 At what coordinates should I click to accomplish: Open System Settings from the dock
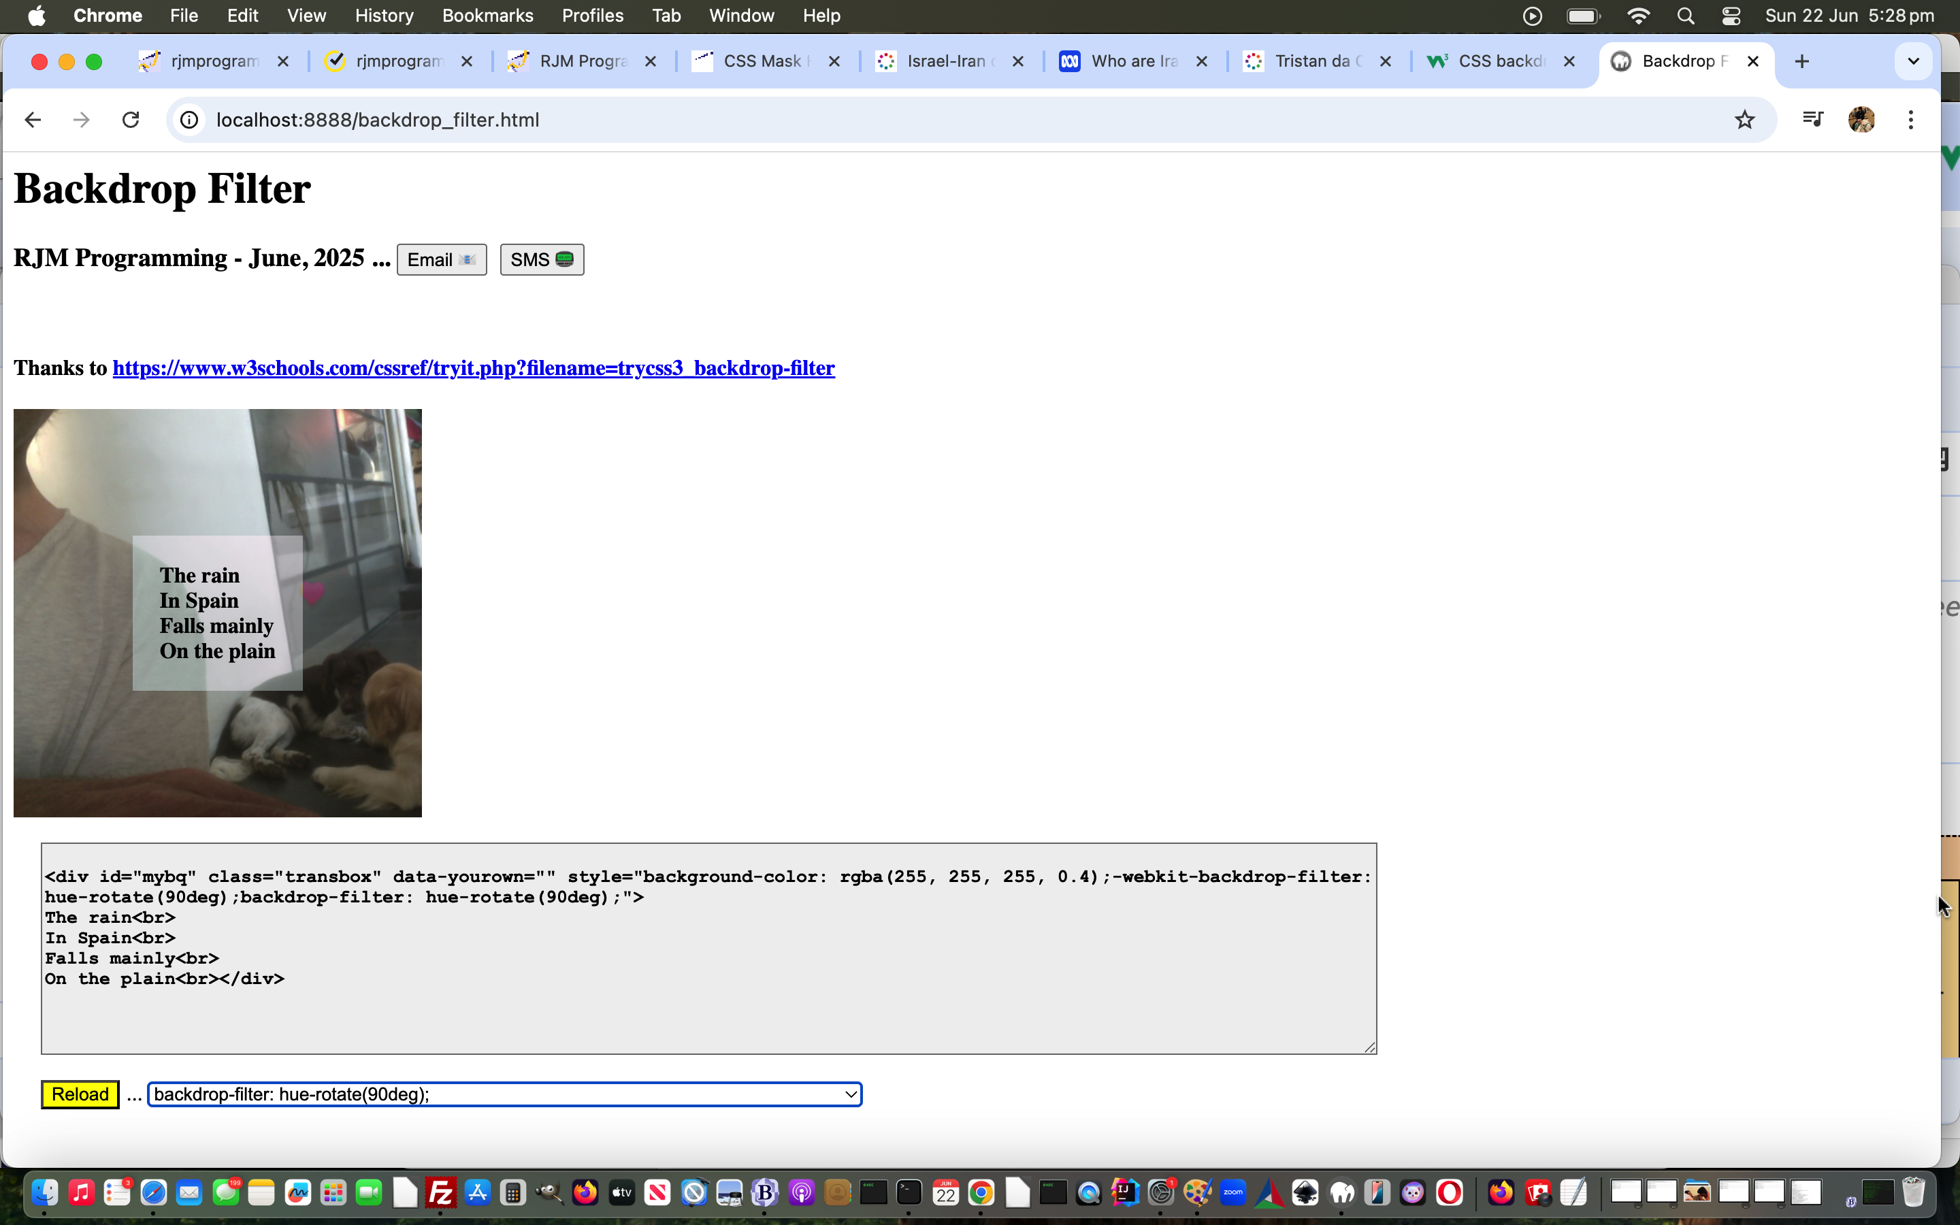[x=1160, y=1192]
